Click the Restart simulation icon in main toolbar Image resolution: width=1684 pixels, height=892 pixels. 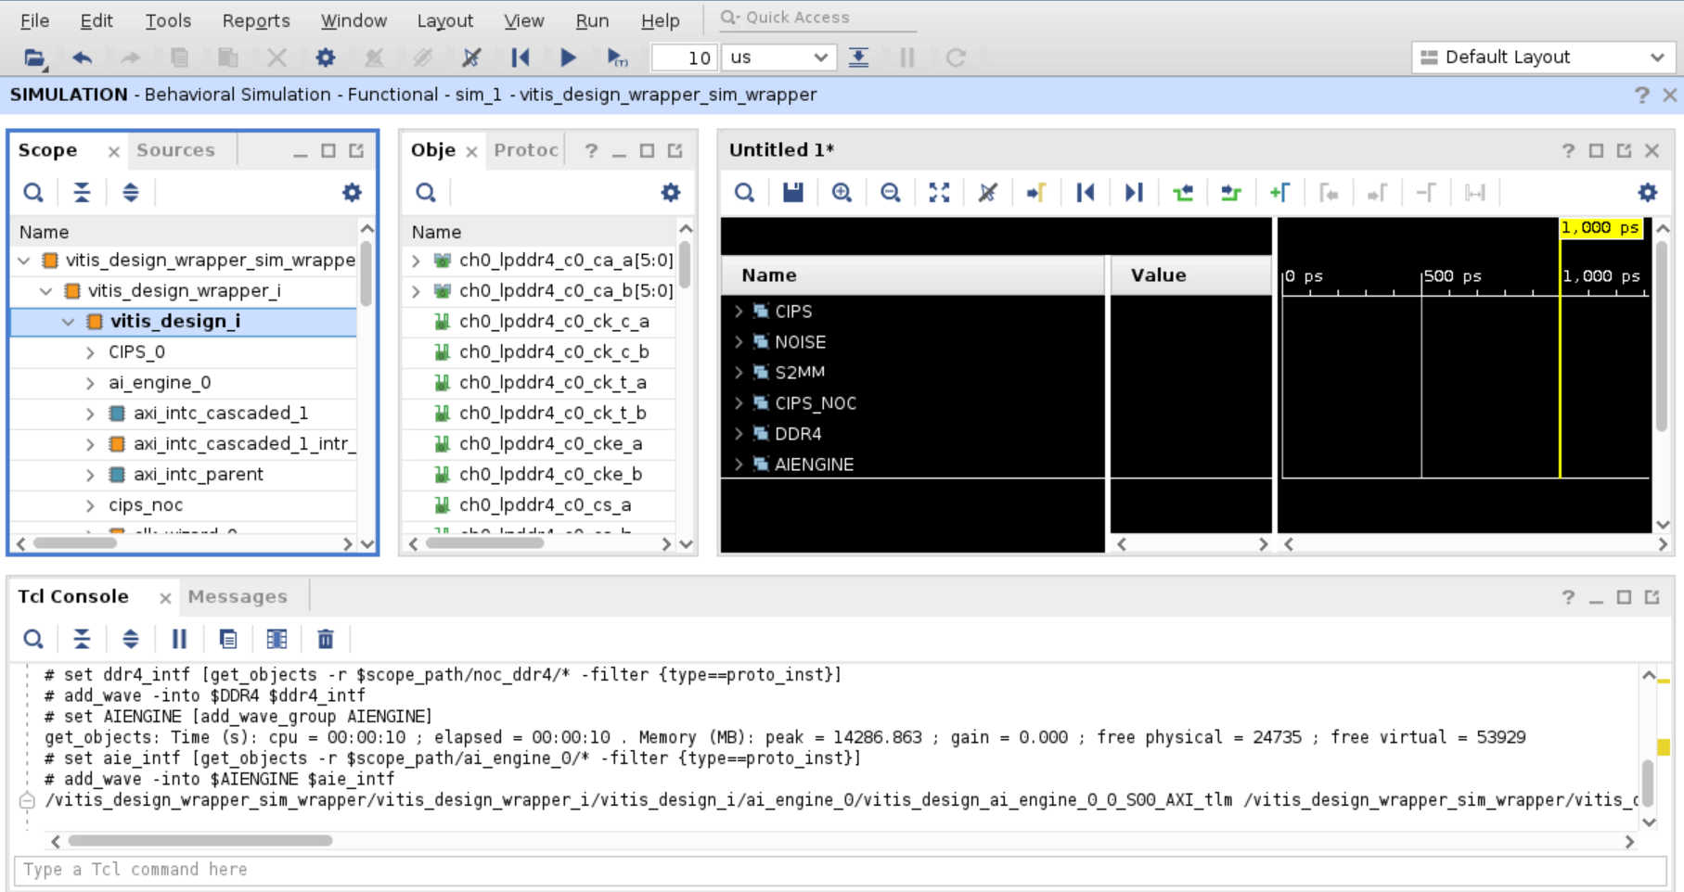(521, 57)
